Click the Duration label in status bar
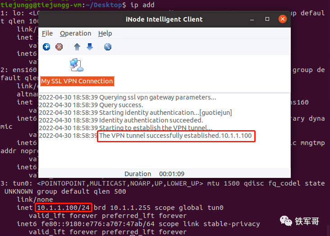This screenshot has width=330, height=236. click(138, 174)
